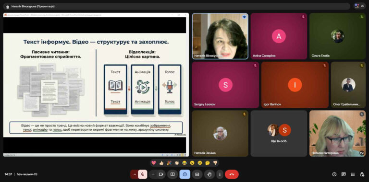Click Олег Грабельник profile photo avatar
Screen dimensions: 369x182
click(348, 85)
